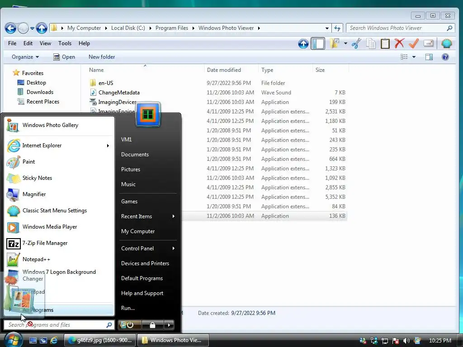This screenshot has height=347, width=463.
Task: Click the Copy documents icon
Action: (371, 43)
